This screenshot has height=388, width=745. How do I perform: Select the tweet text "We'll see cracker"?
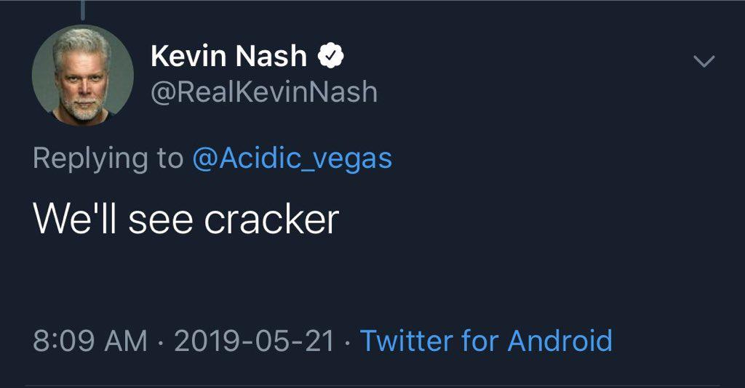(186, 219)
